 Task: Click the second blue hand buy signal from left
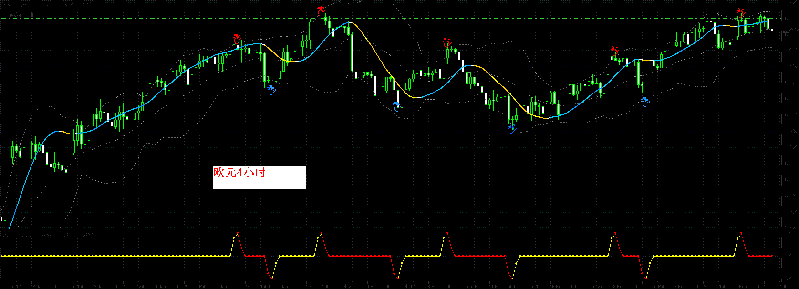point(398,106)
